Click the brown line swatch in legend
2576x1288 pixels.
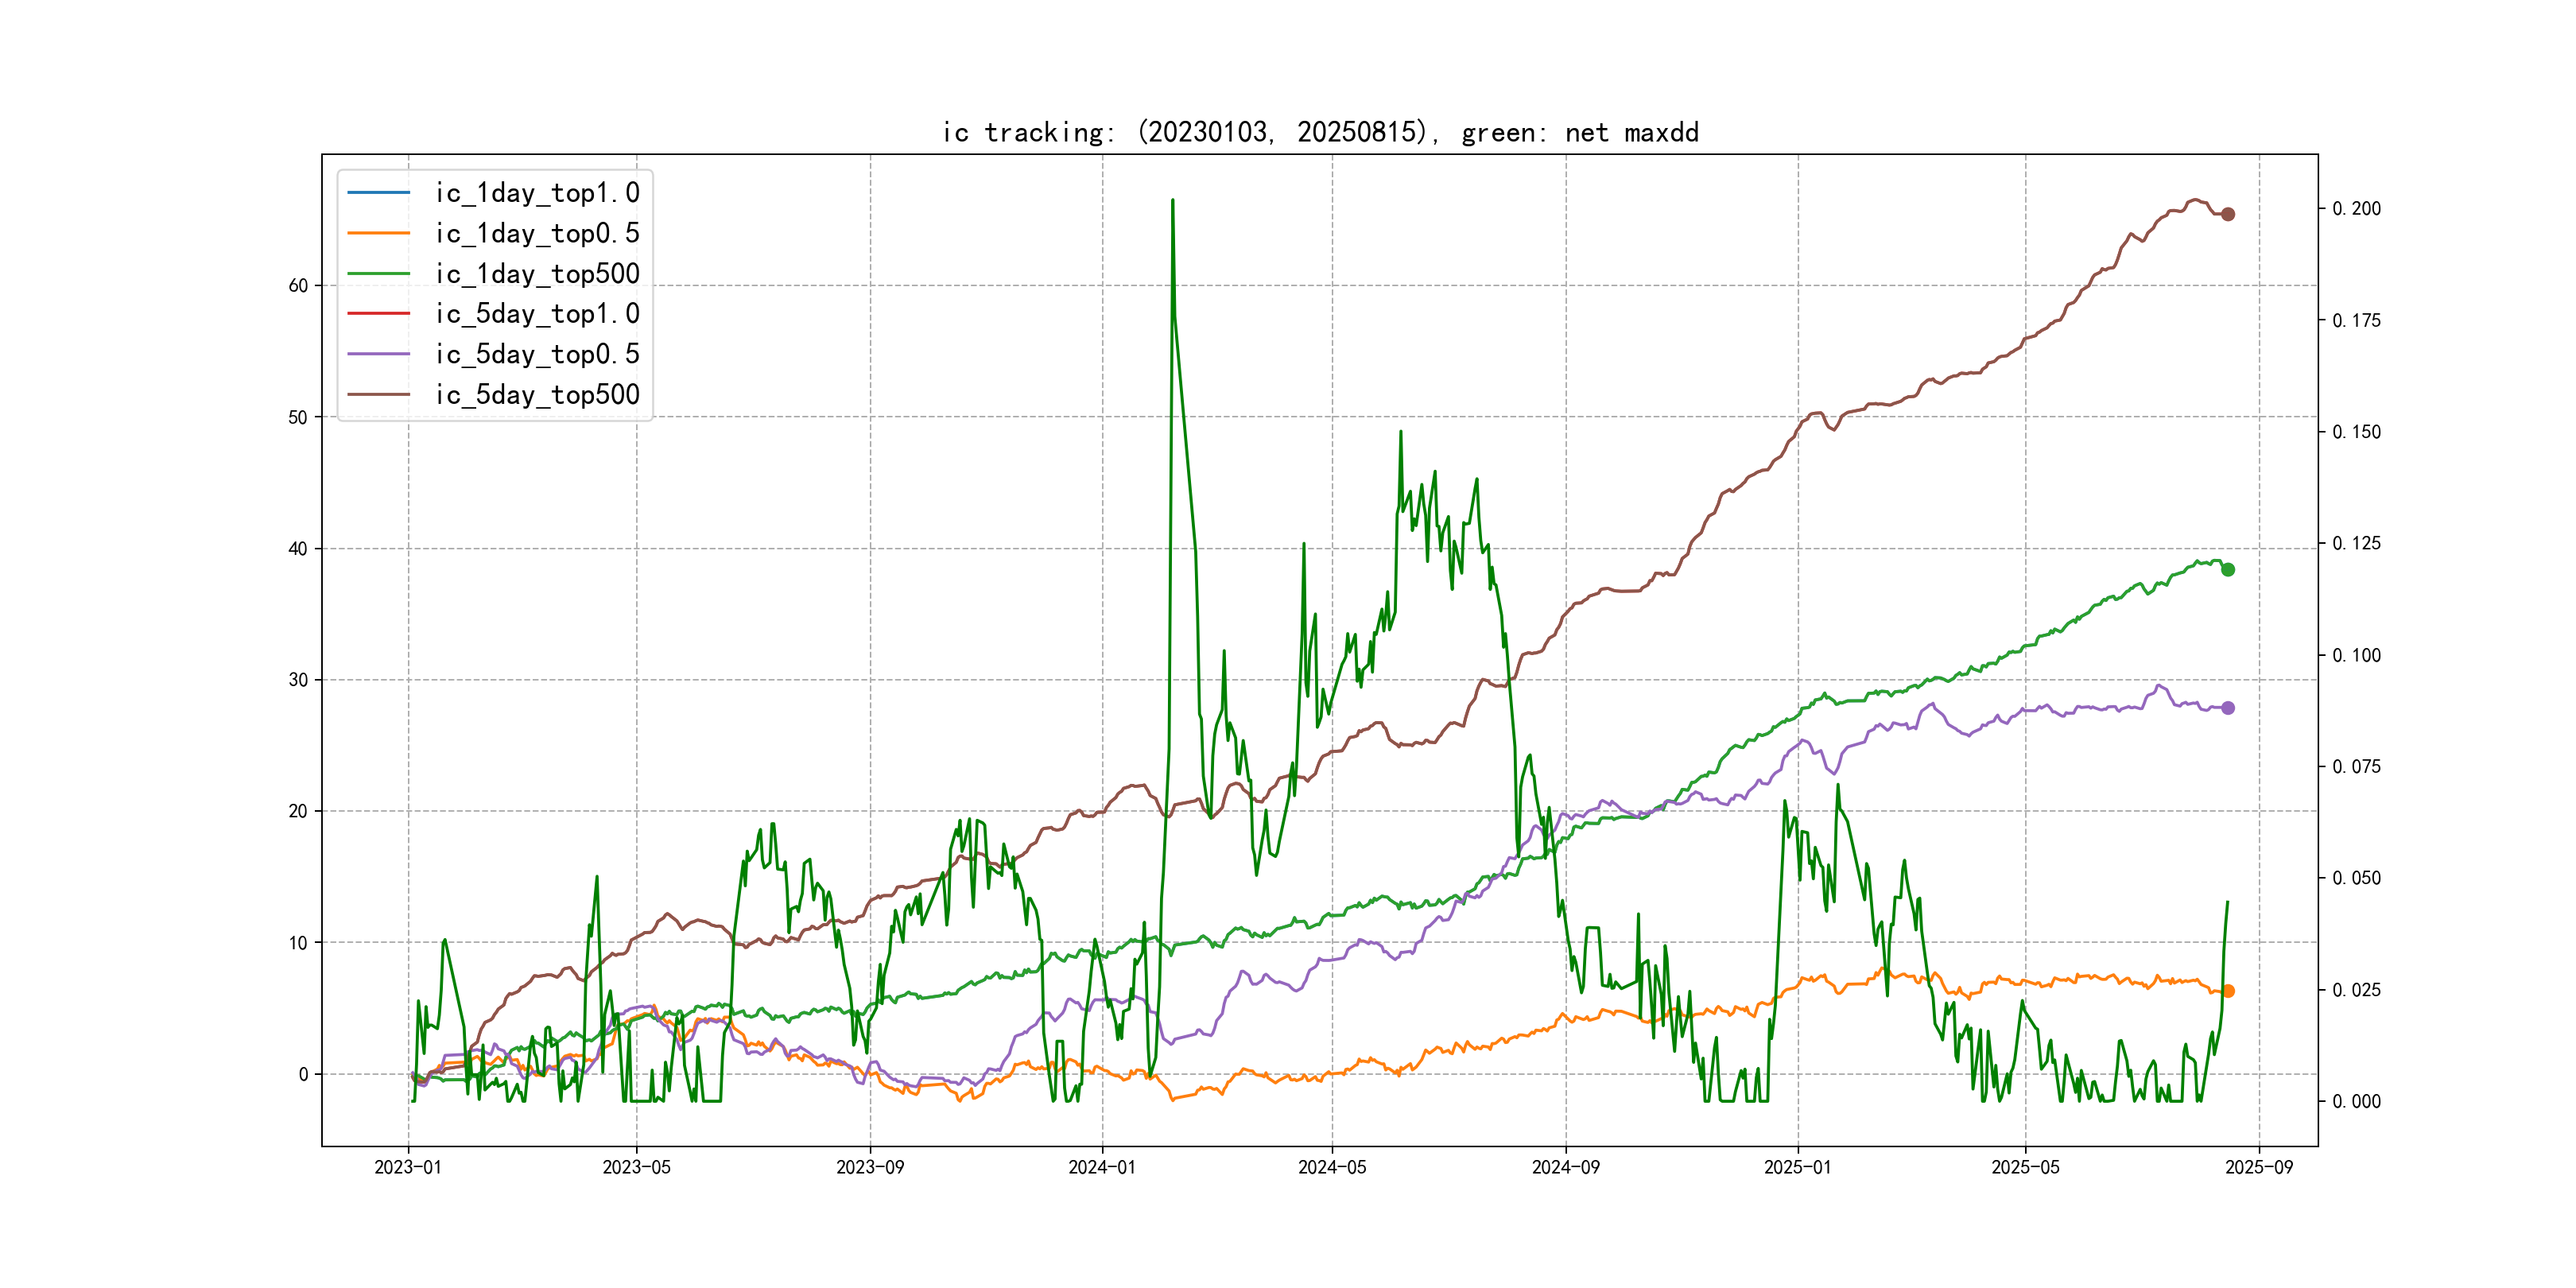tap(378, 395)
